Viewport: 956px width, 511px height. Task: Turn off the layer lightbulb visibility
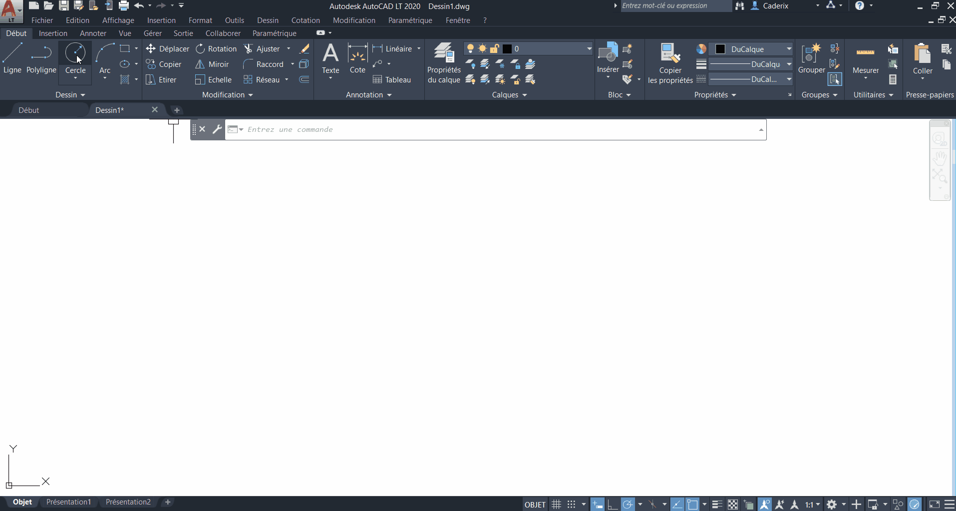(x=471, y=48)
